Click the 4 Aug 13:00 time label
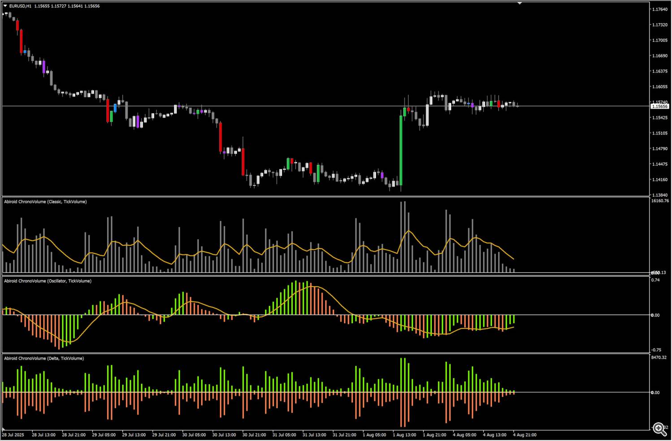The width and height of the screenshot is (672, 441). (495, 435)
